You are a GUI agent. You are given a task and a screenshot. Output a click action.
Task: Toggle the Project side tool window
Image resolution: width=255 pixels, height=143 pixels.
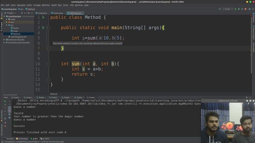pos(2,27)
